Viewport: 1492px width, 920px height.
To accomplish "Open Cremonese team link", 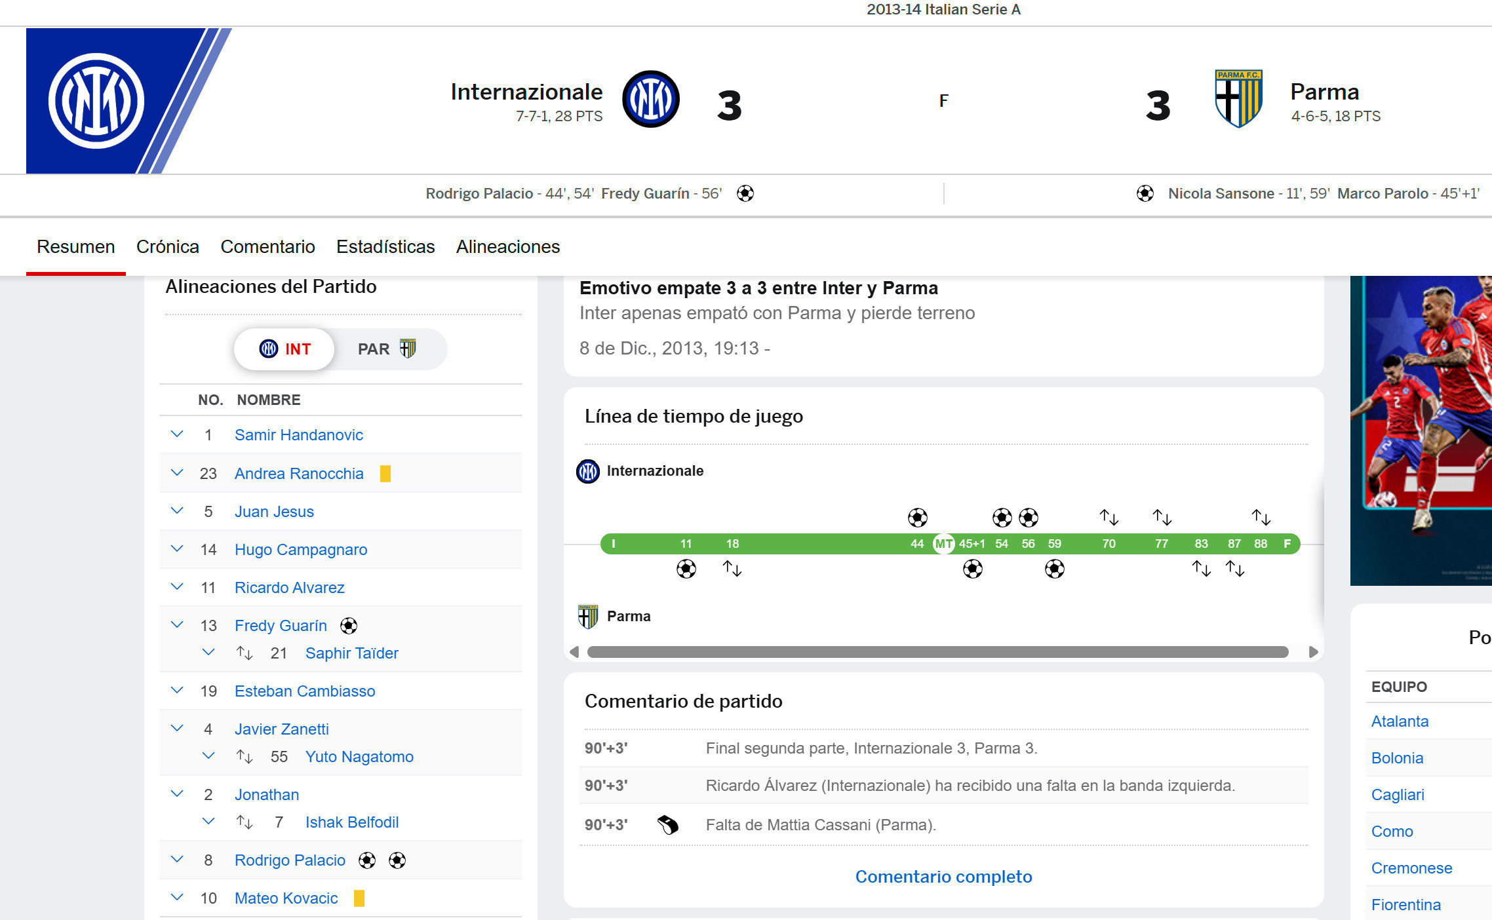I will point(1412,868).
